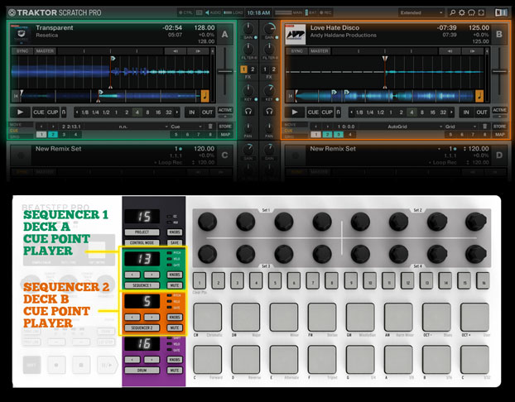This screenshot has height=402, width=515.
Task: Click Deck A tempo fader handle
Action: [x=225, y=71]
